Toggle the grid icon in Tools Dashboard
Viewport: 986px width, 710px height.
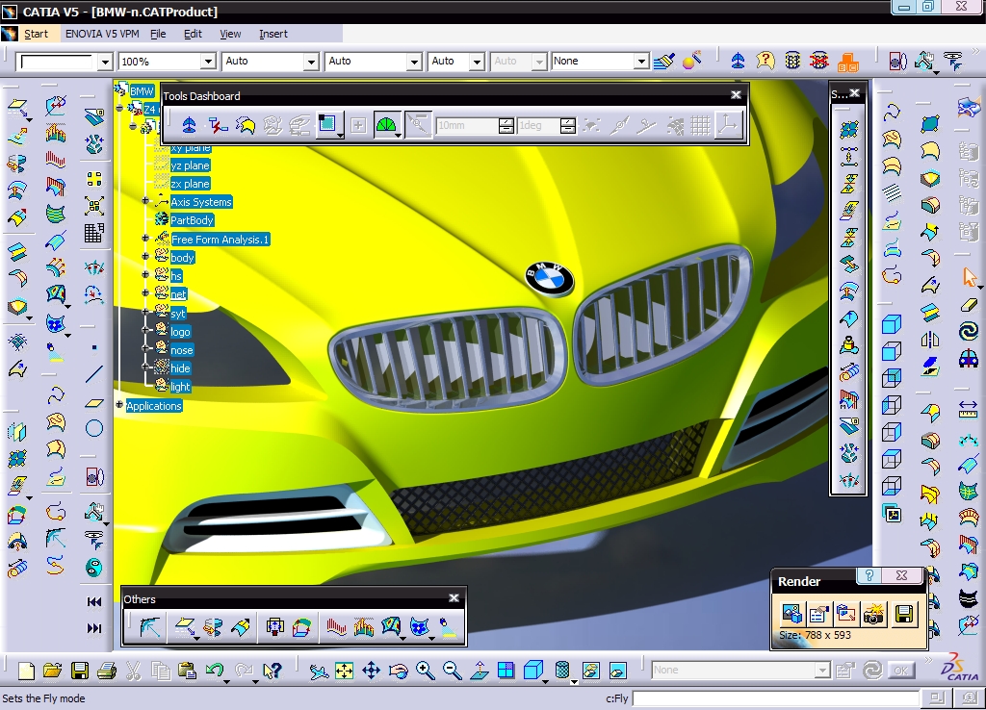tap(700, 125)
